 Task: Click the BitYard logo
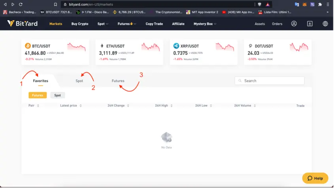(23, 23)
